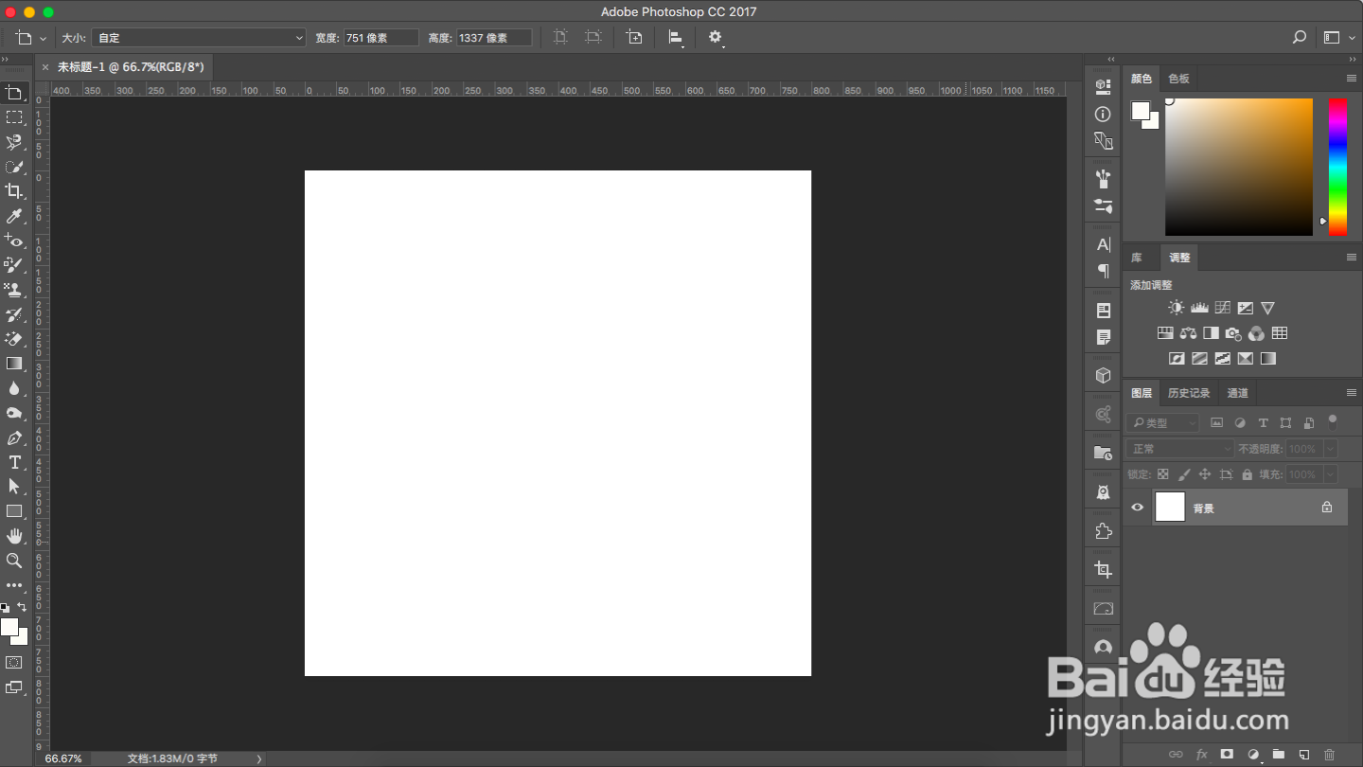Select the Clone Stamp tool
Viewport: 1363px width, 767px height.
[x=14, y=290]
